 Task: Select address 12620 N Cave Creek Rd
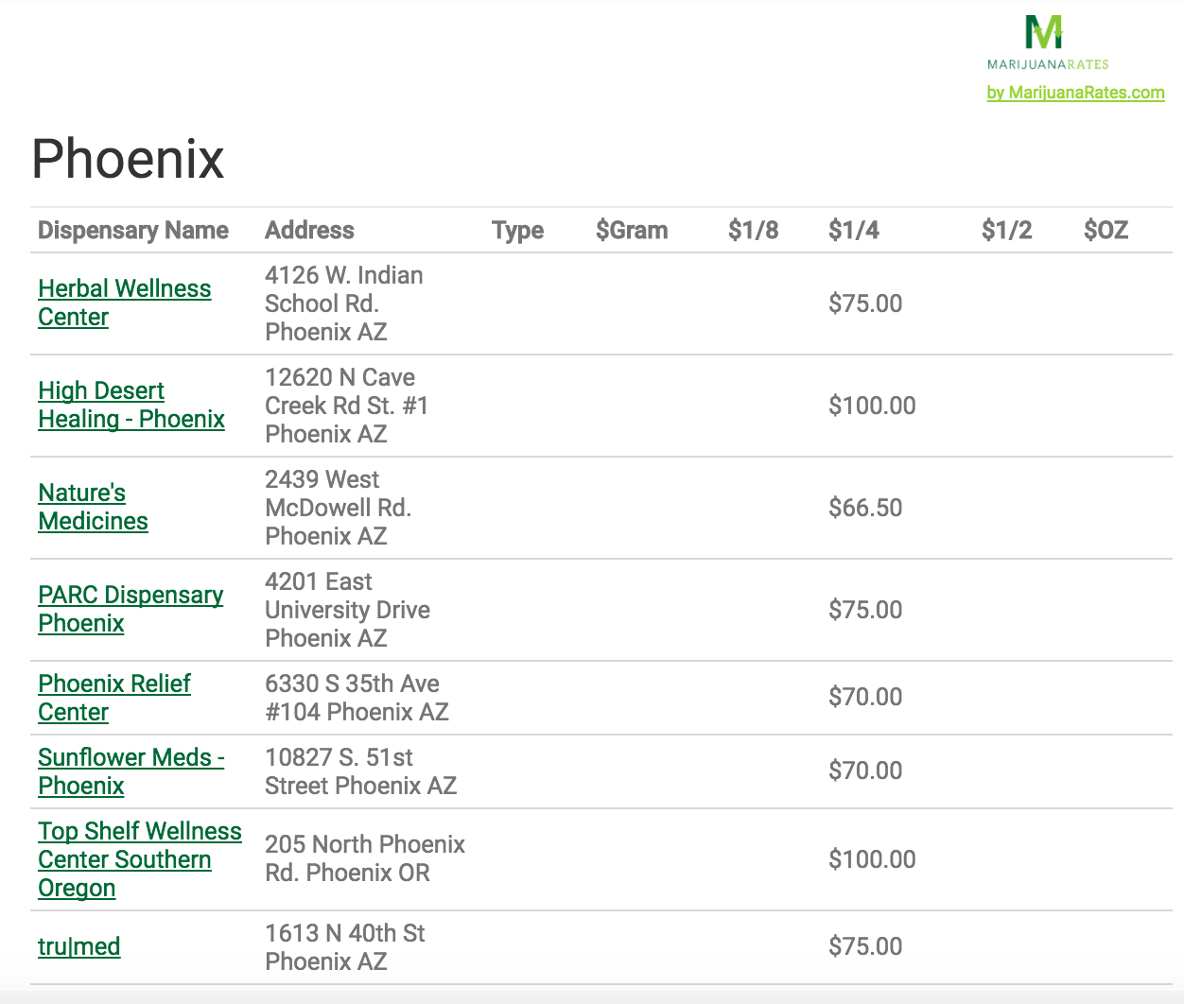[x=346, y=406]
